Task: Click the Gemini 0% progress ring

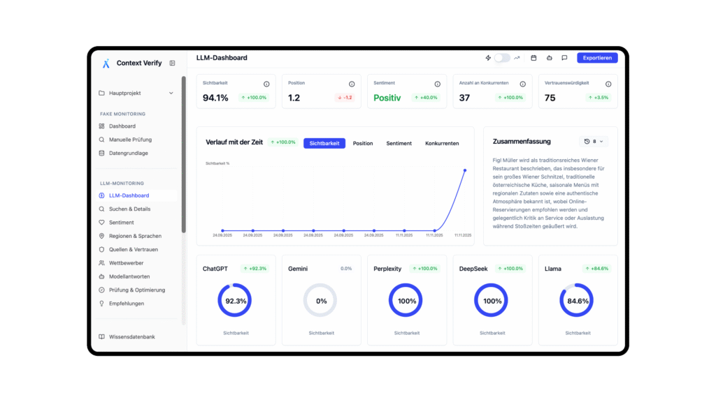Action: point(321,300)
